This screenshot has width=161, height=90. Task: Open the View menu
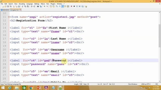(x=16, y=4)
